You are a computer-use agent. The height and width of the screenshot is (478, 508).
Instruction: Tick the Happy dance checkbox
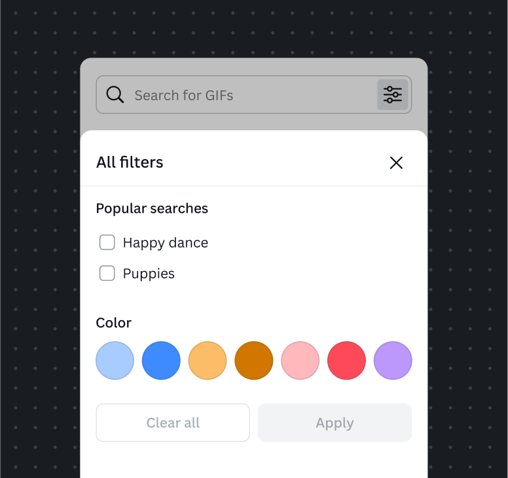click(x=107, y=242)
